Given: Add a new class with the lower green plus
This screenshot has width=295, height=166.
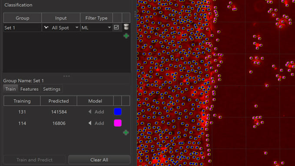Looking at the screenshot, I should 126,133.
